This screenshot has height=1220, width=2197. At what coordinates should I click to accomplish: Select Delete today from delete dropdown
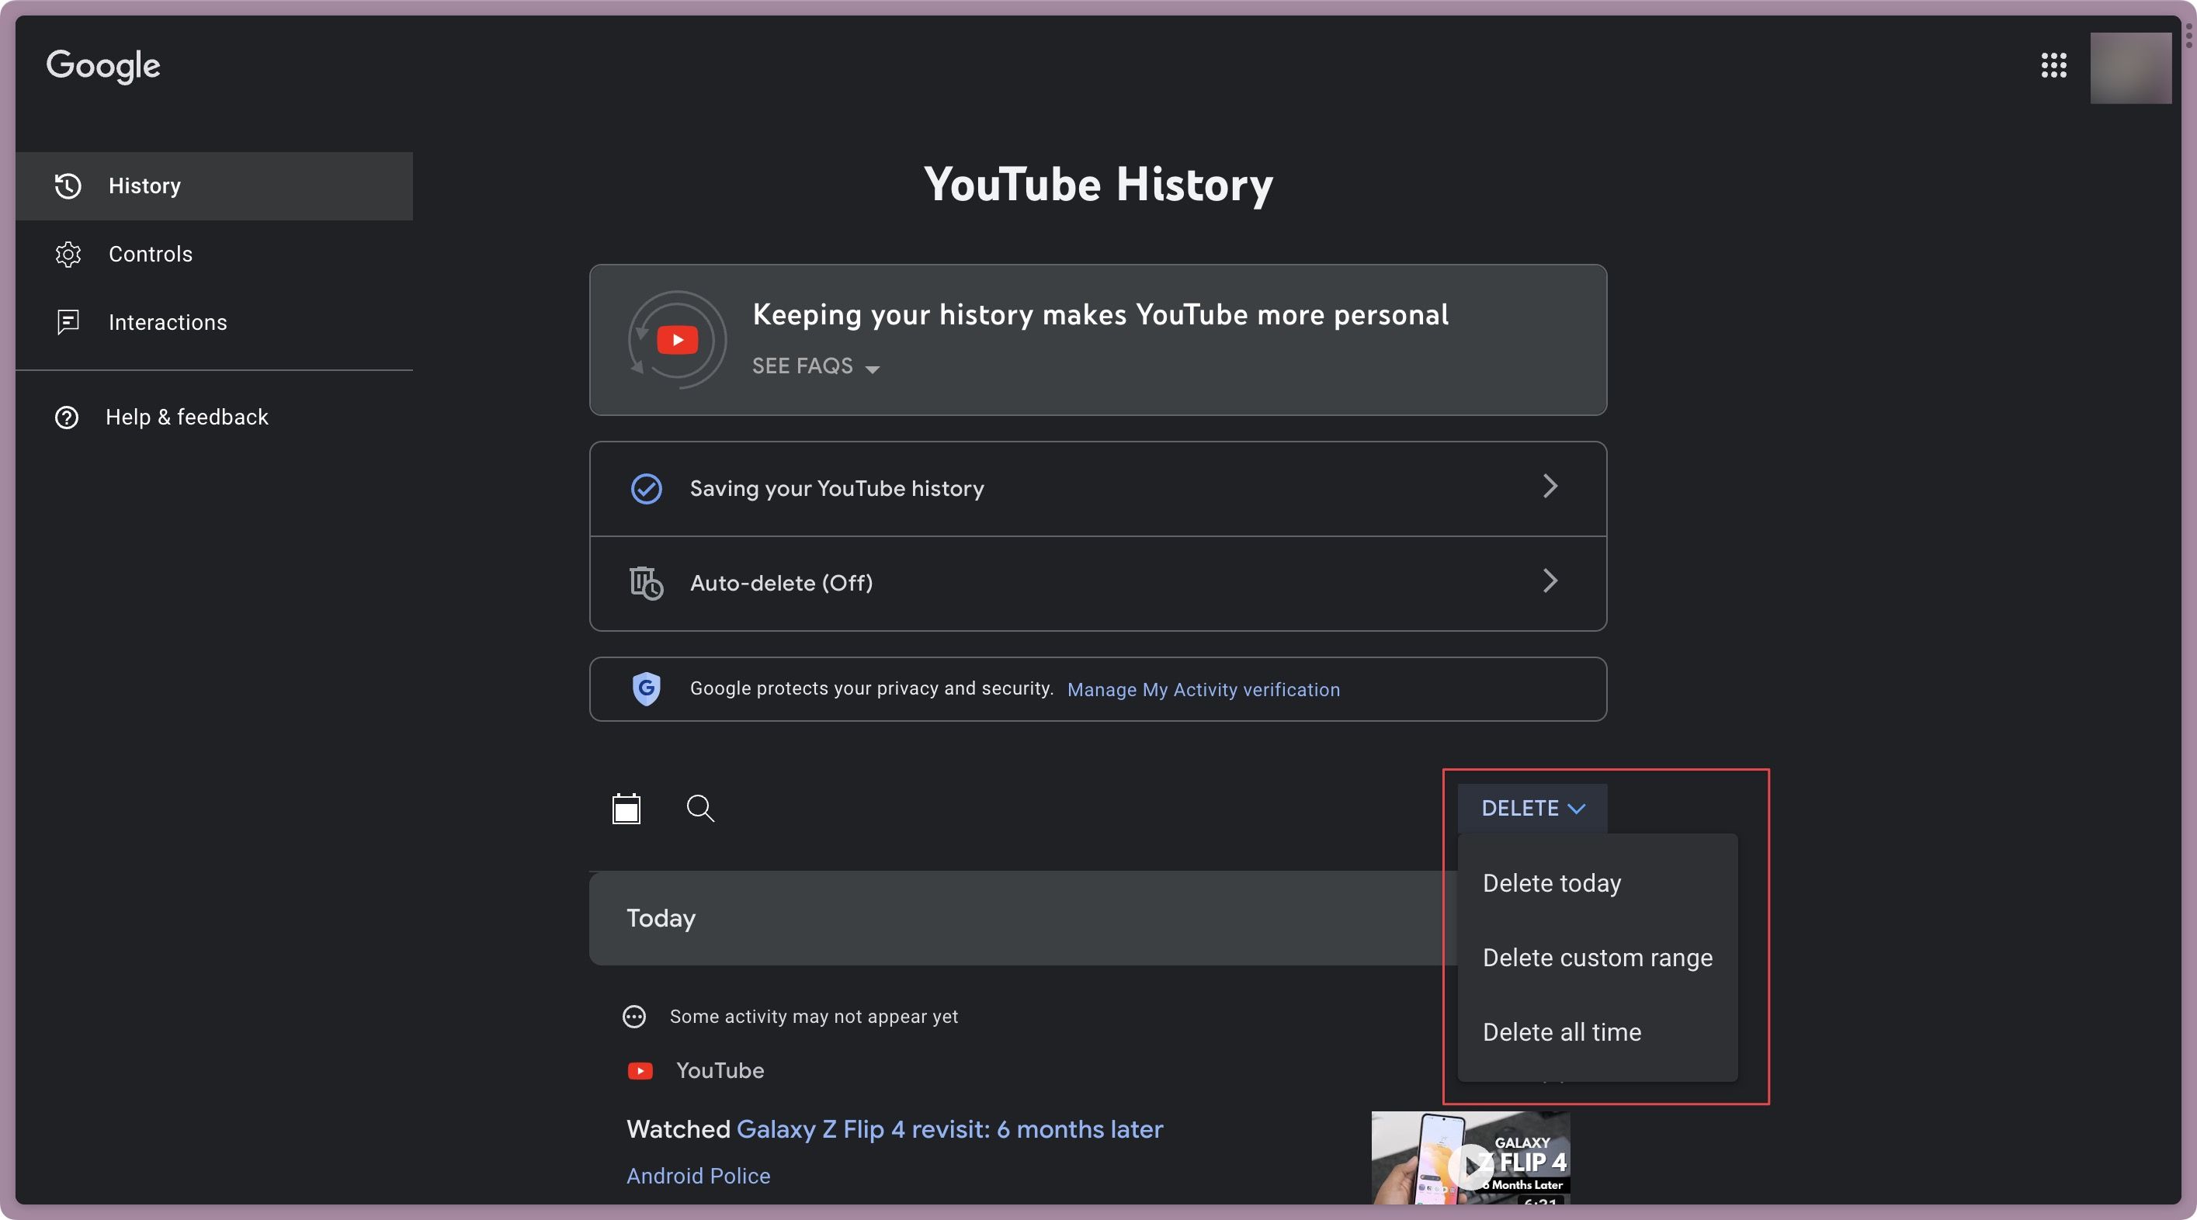click(1553, 883)
